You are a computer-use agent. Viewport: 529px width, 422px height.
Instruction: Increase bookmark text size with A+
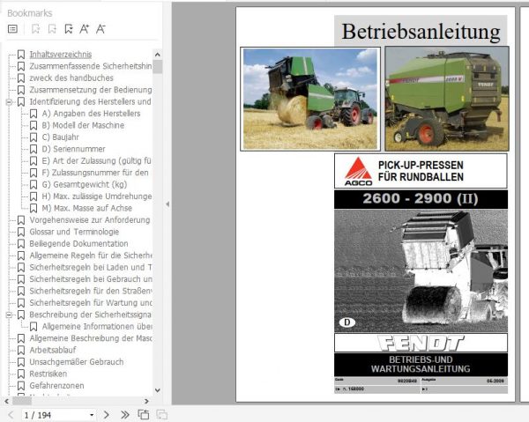85,29
